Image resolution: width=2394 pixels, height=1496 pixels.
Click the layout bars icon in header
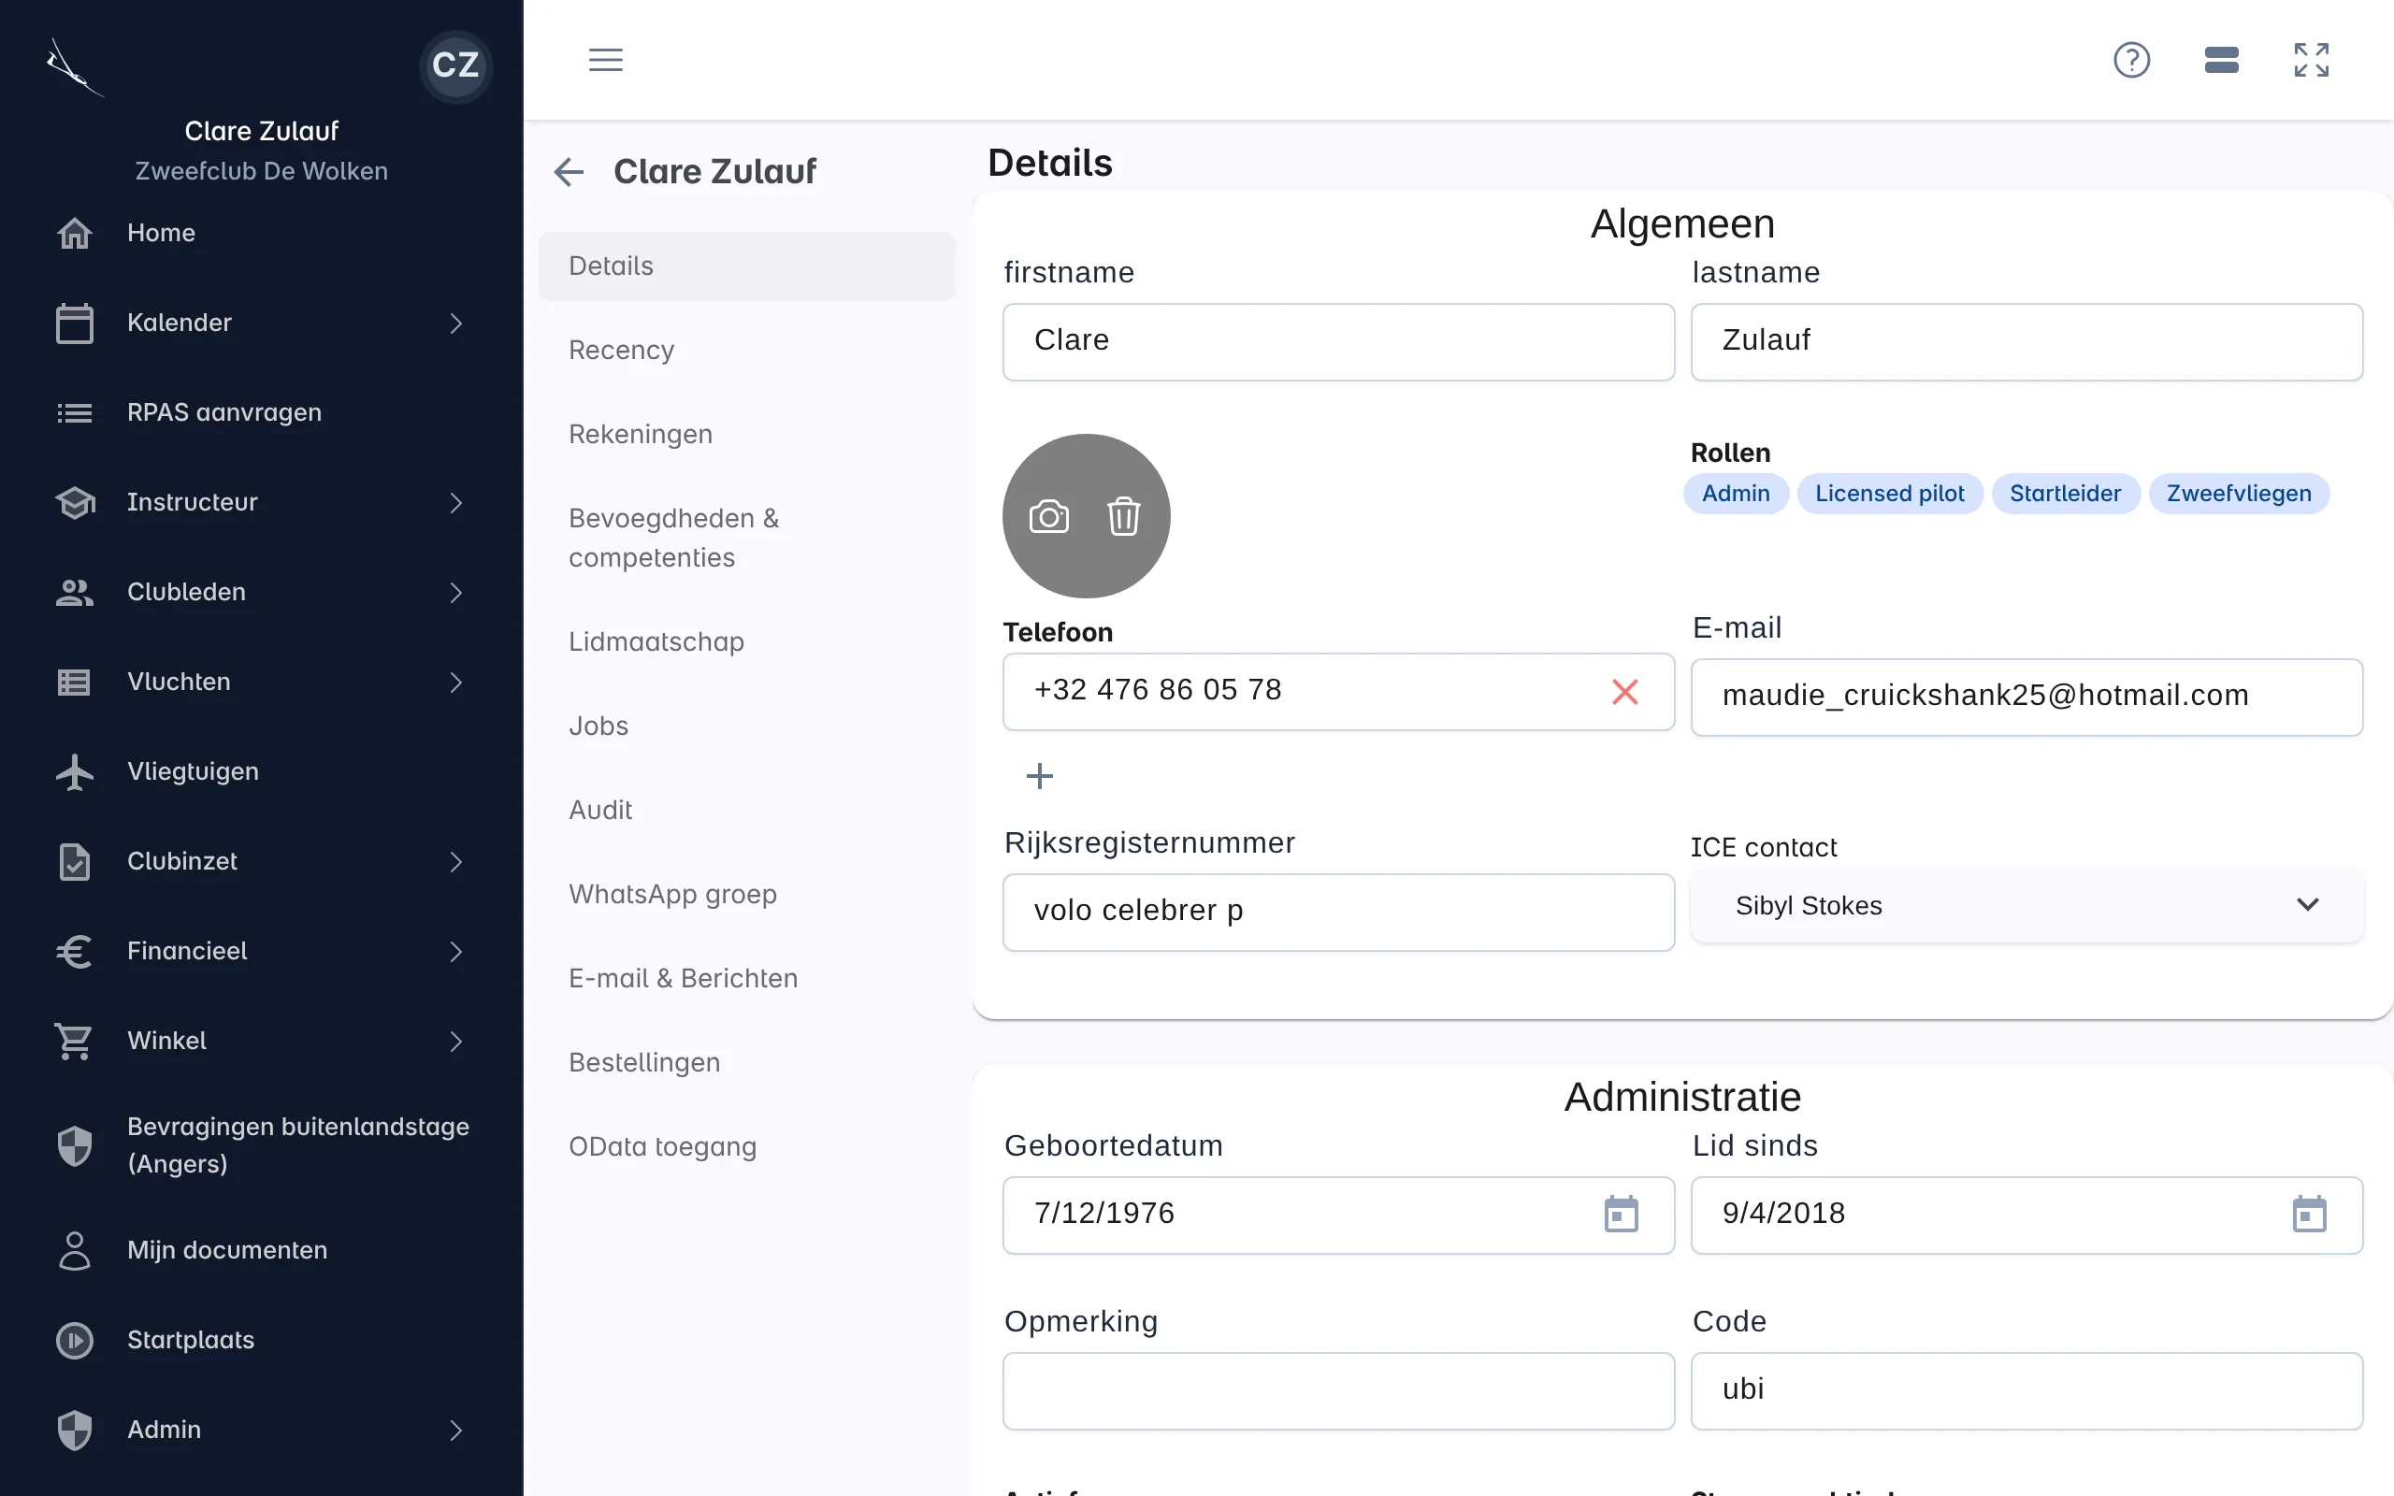pos(2221,61)
